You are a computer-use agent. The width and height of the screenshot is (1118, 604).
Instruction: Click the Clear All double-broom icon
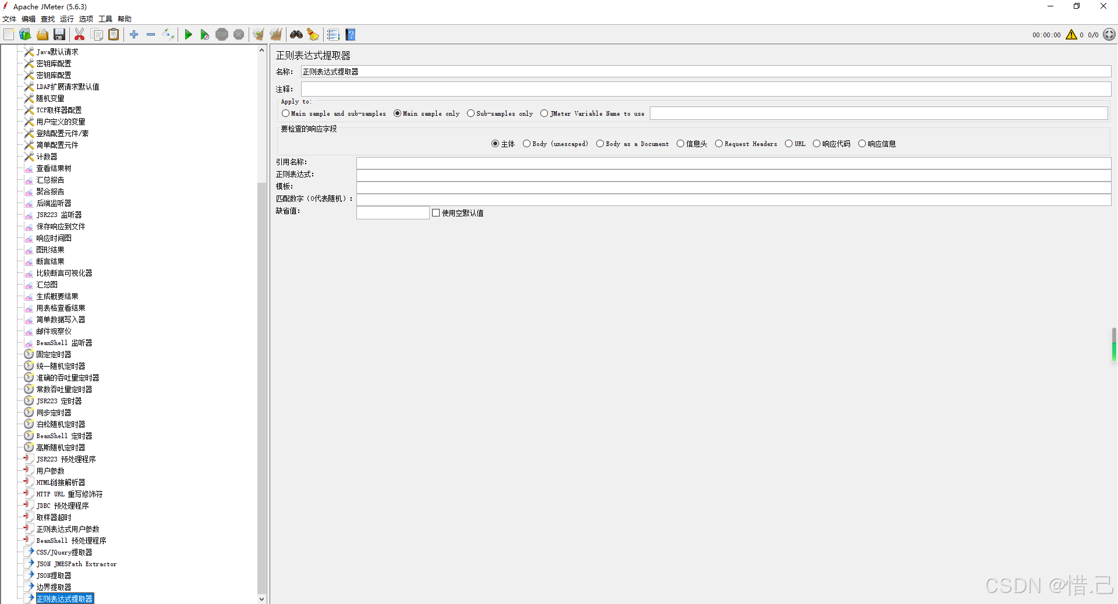click(276, 35)
